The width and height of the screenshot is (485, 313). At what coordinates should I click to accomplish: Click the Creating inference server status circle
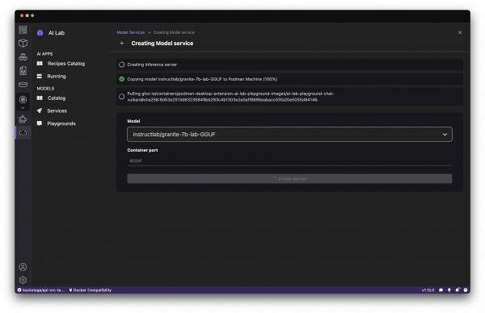coord(121,65)
